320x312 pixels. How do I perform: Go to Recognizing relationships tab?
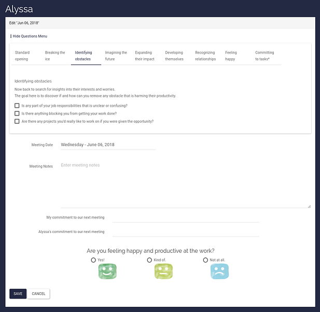206,56
